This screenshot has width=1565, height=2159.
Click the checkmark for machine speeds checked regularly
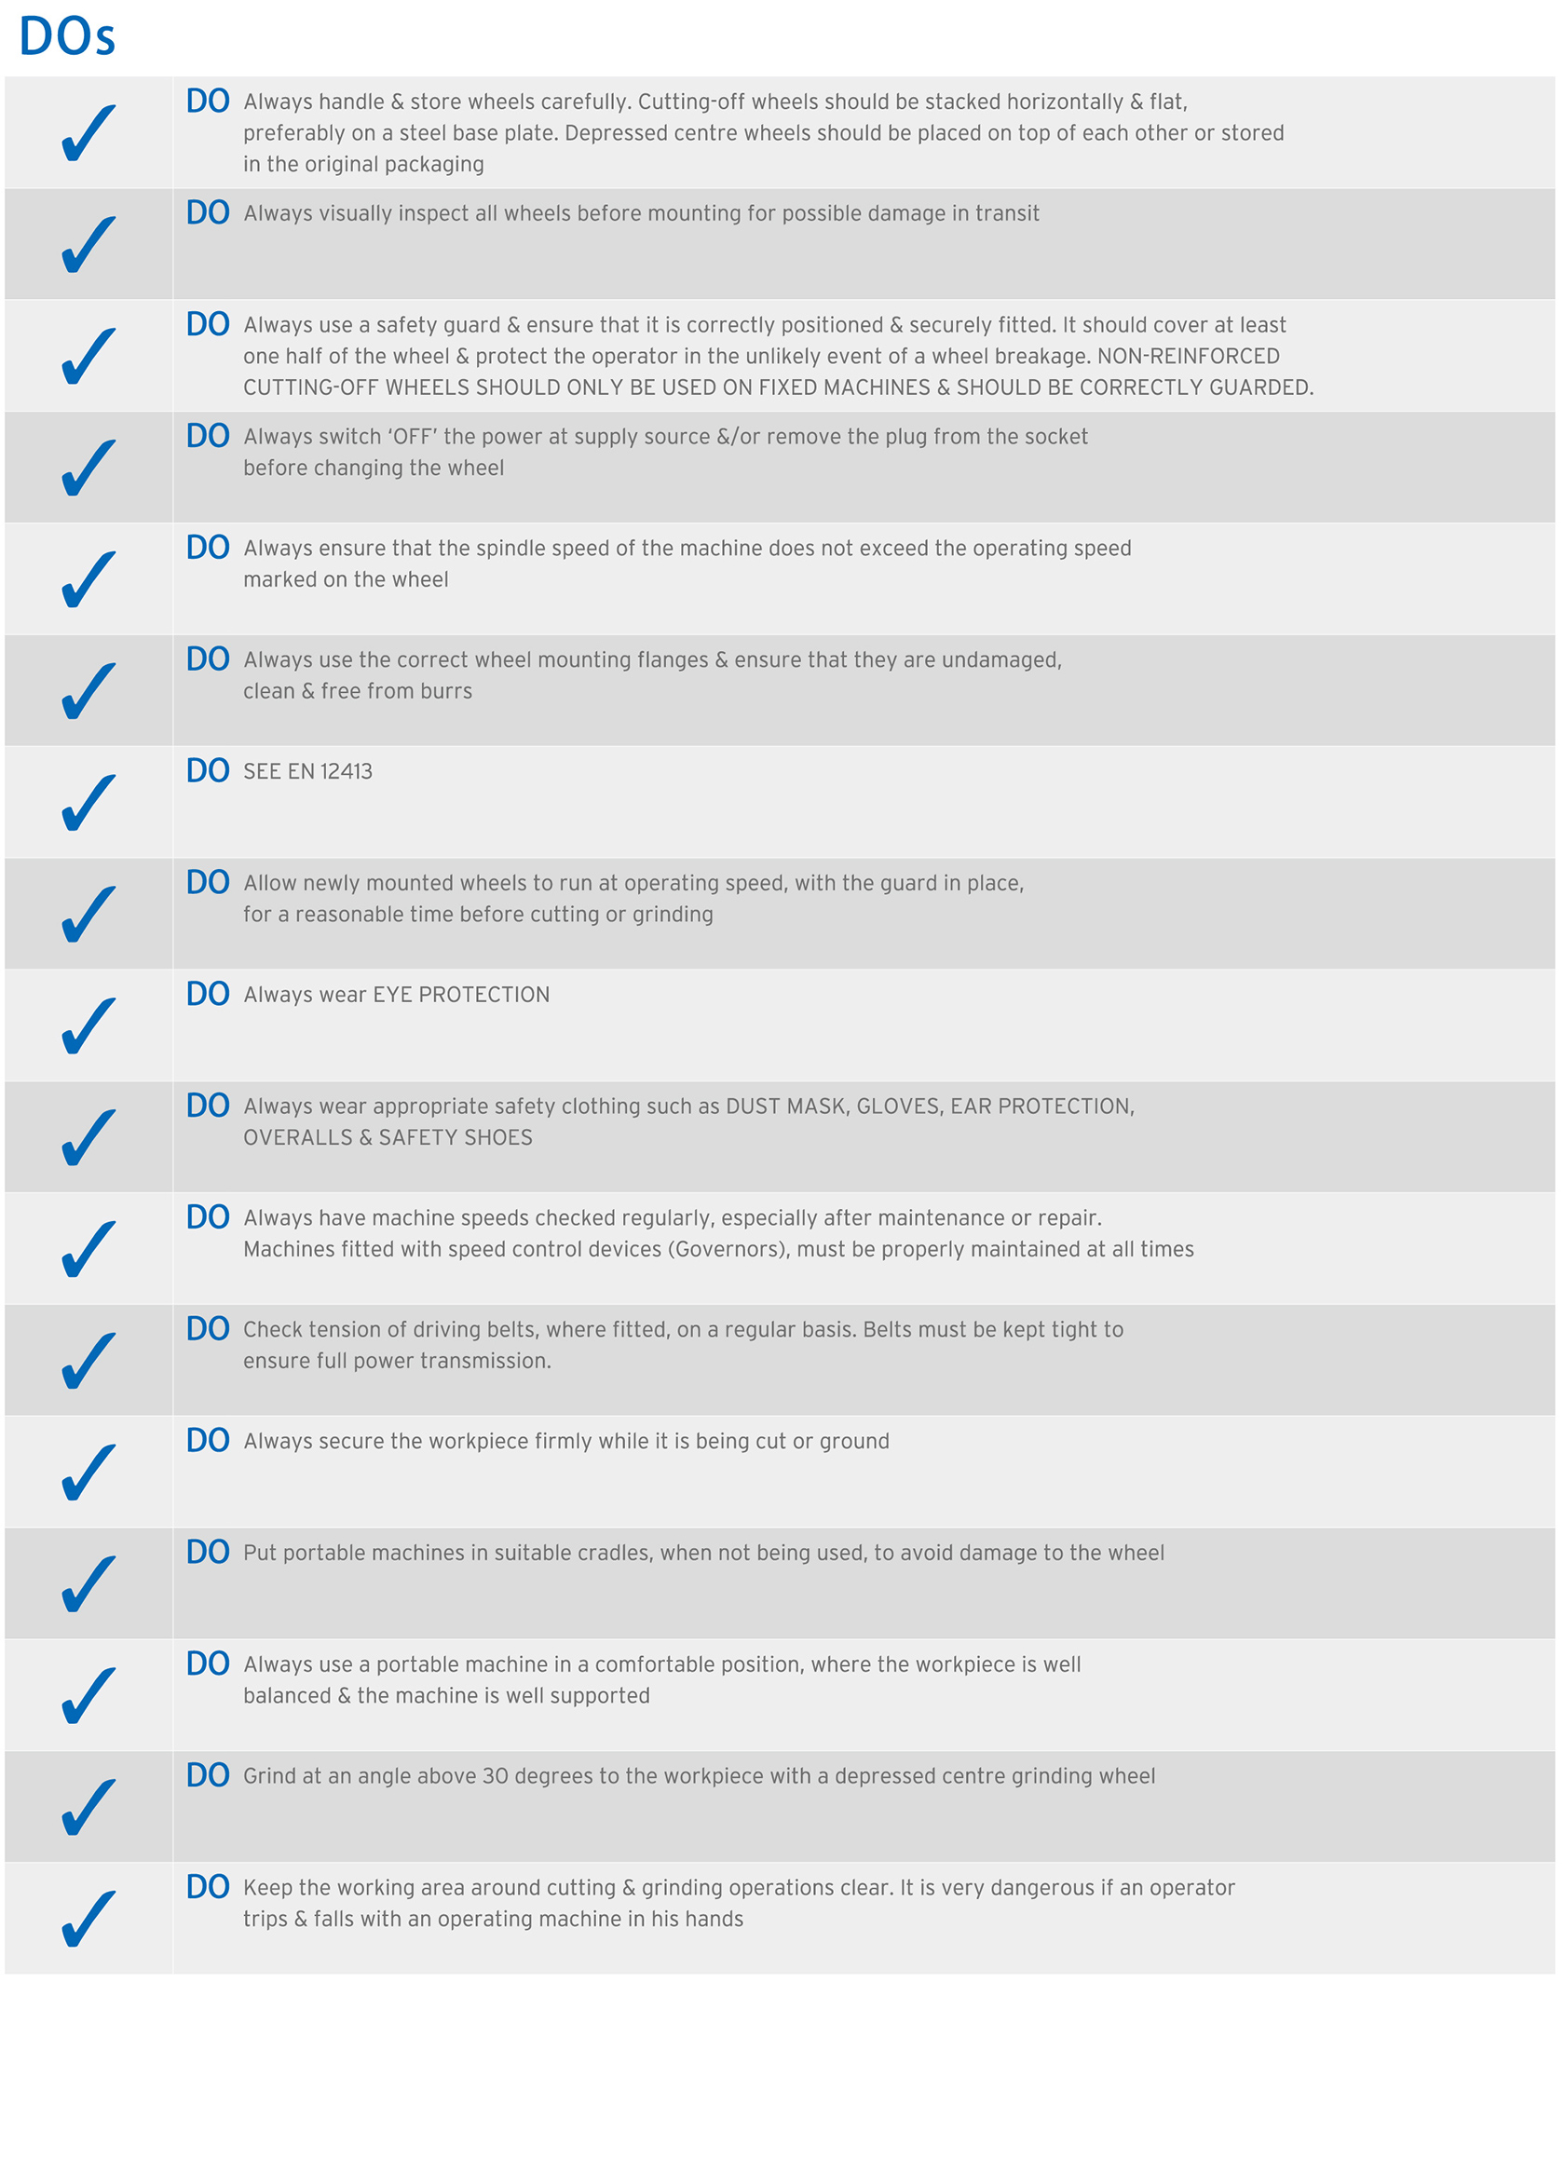[x=88, y=1249]
